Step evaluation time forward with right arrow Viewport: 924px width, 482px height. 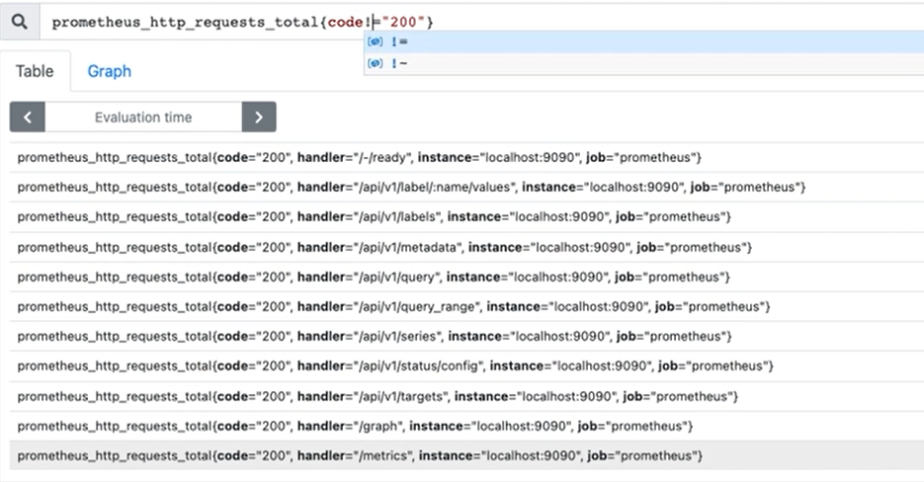(259, 117)
